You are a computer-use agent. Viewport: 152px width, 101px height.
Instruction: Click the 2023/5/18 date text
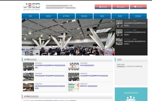tap(39, 63)
